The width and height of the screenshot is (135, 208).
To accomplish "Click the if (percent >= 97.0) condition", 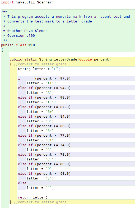I will [x=44, y=78].
